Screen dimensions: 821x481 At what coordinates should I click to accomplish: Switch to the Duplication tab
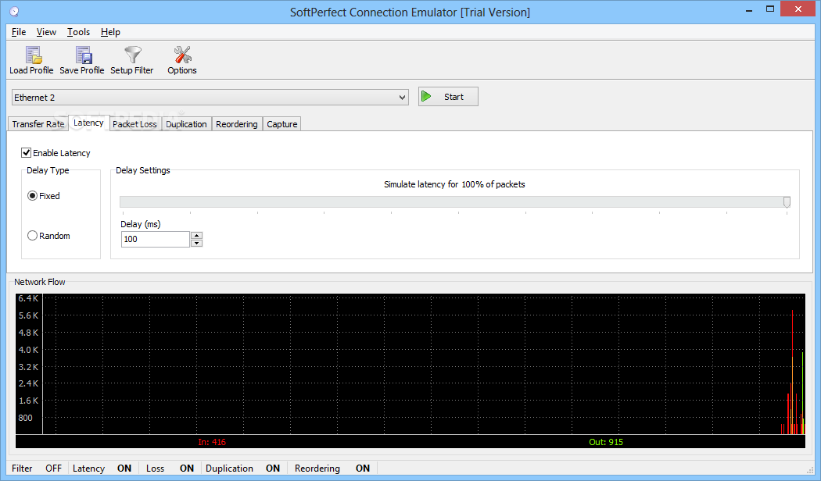(x=186, y=124)
